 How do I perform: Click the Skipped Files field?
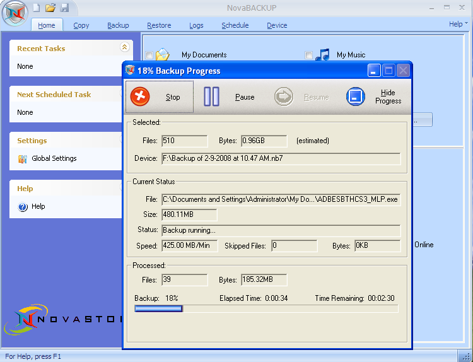[x=294, y=246]
